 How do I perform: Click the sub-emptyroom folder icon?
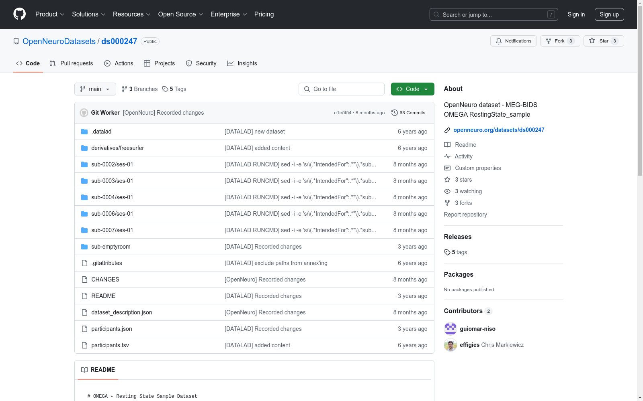click(84, 247)
